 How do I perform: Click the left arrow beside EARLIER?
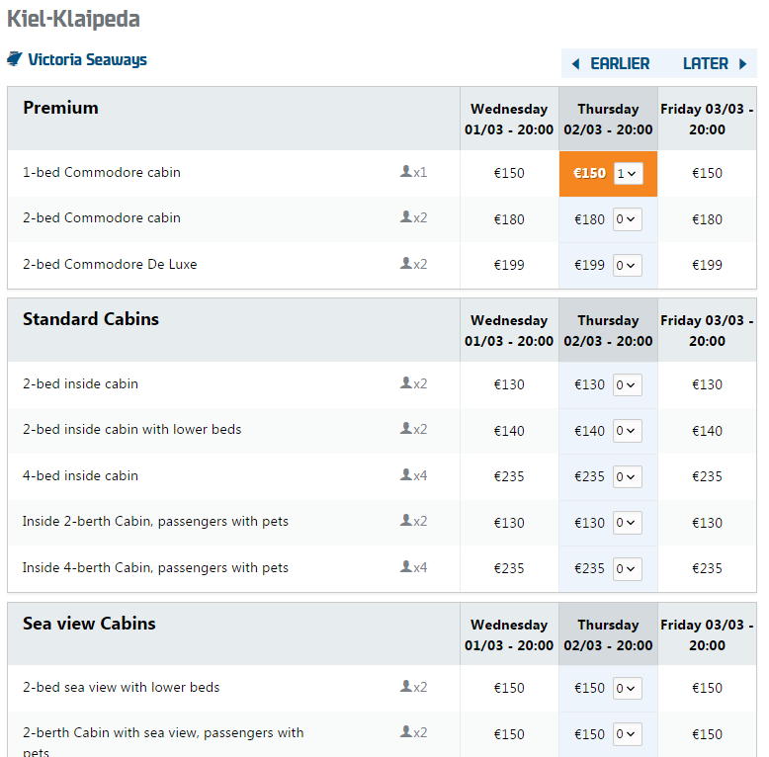[576, 64]
